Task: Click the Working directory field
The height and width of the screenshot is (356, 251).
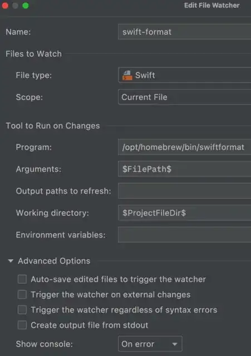Action: (184, 212)
